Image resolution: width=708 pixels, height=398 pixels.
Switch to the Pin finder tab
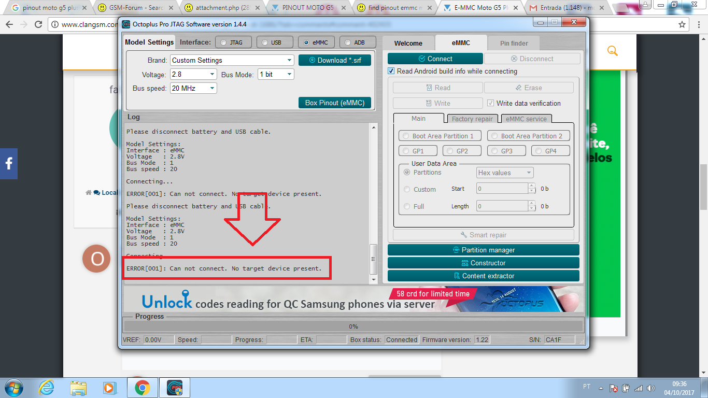point(514,44)
